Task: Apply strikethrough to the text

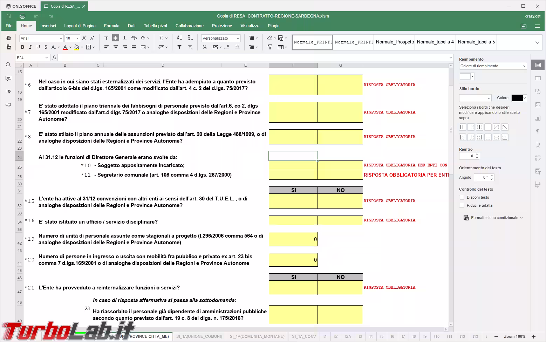Action: [46, 47]
